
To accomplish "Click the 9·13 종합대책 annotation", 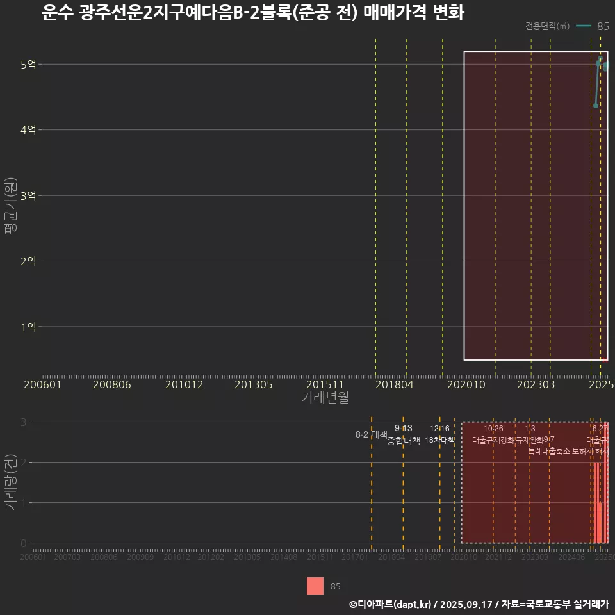I will (403, 434).
